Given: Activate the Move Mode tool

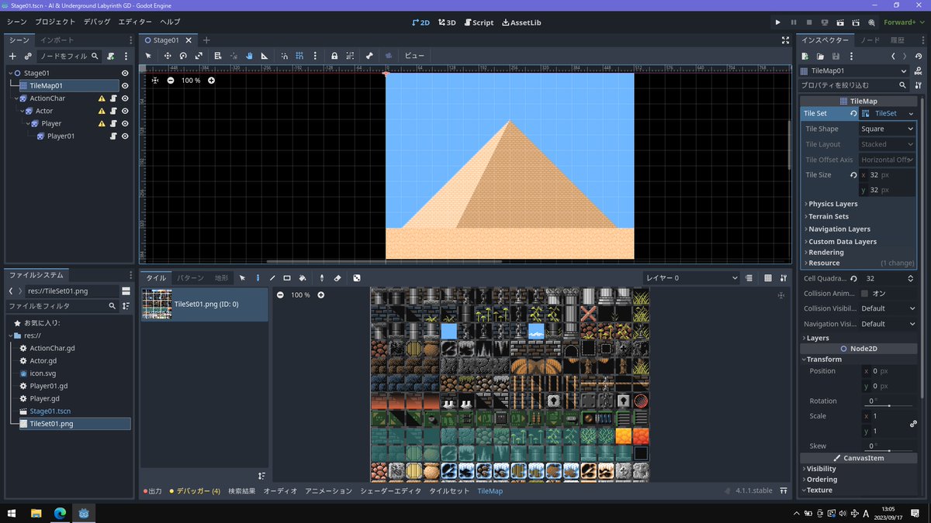Looking at the screenshot, I should (x=167, y=56).
